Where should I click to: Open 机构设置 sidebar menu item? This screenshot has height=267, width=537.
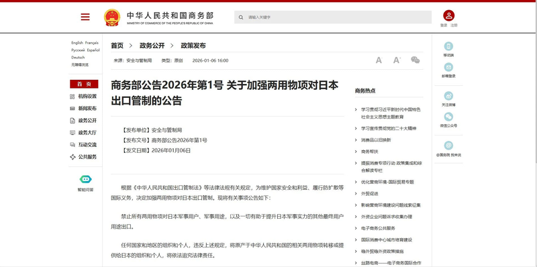[87, 97]
